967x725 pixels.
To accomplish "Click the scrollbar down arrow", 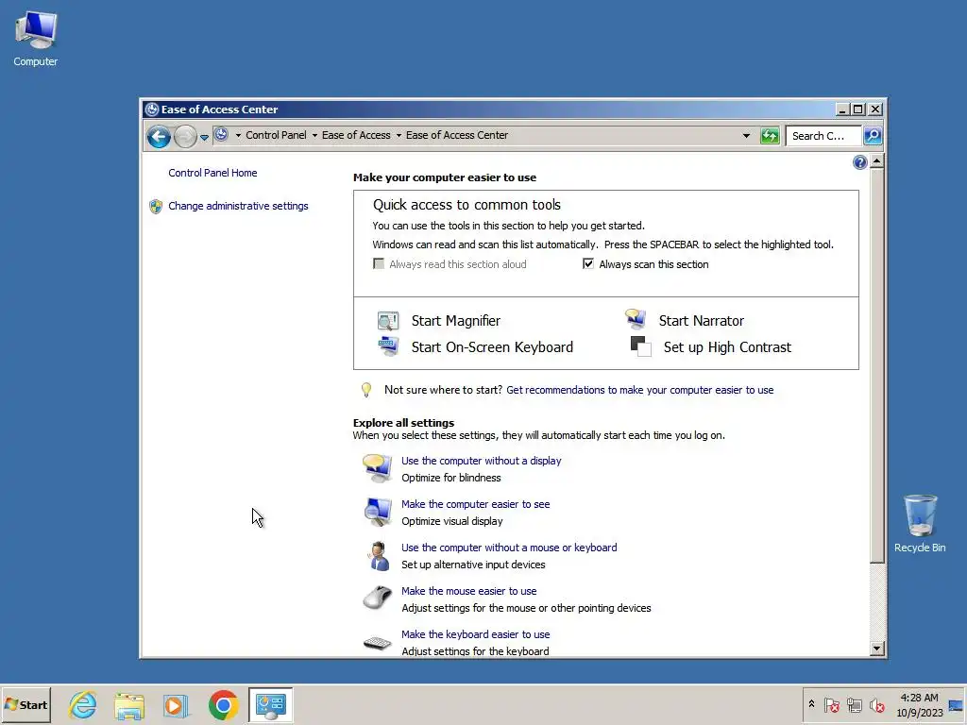I will click(876, 649).
